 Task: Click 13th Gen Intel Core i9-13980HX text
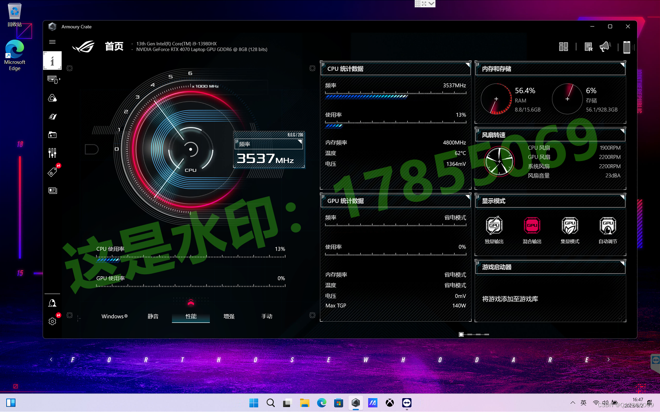[x=177, y=44]
